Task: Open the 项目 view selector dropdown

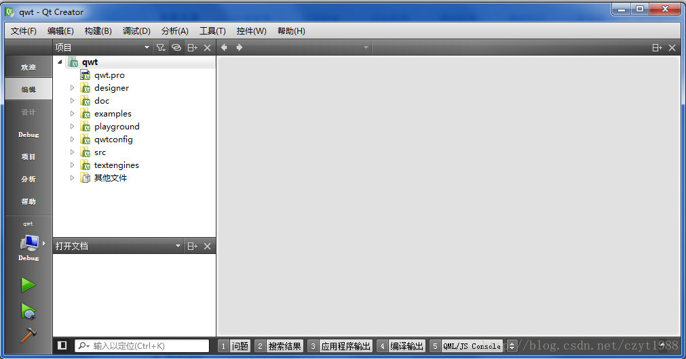Action: tap(147, 47)
